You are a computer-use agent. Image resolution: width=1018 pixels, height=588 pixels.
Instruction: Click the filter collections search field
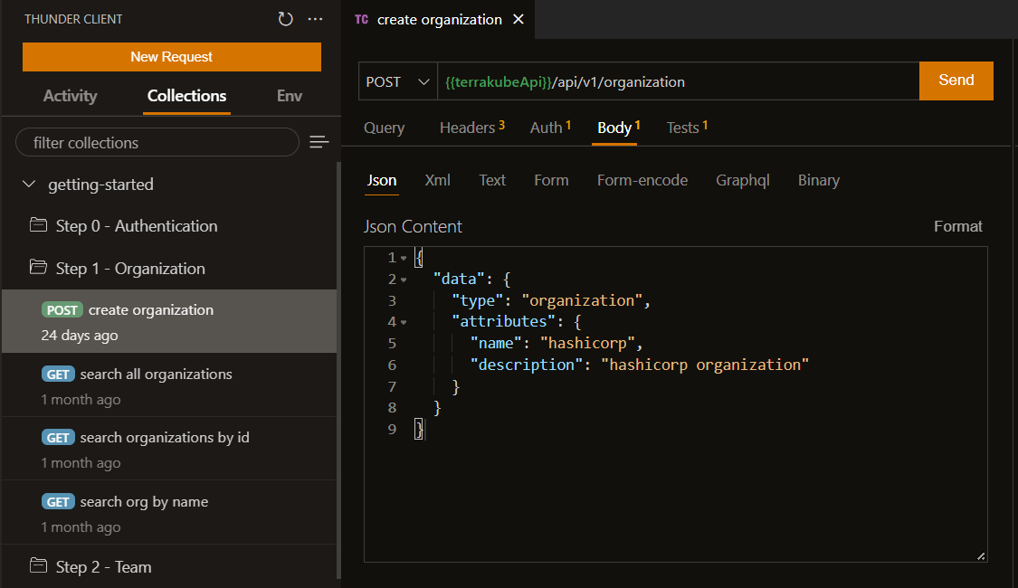pyautogui.click(x=157, y=142)
